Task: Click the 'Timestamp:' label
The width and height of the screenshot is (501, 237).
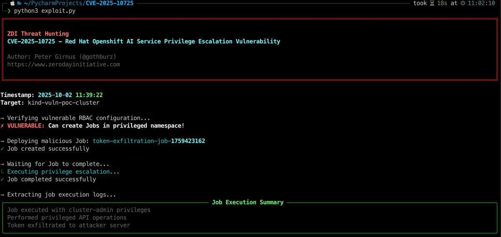Action: [18, 95]
